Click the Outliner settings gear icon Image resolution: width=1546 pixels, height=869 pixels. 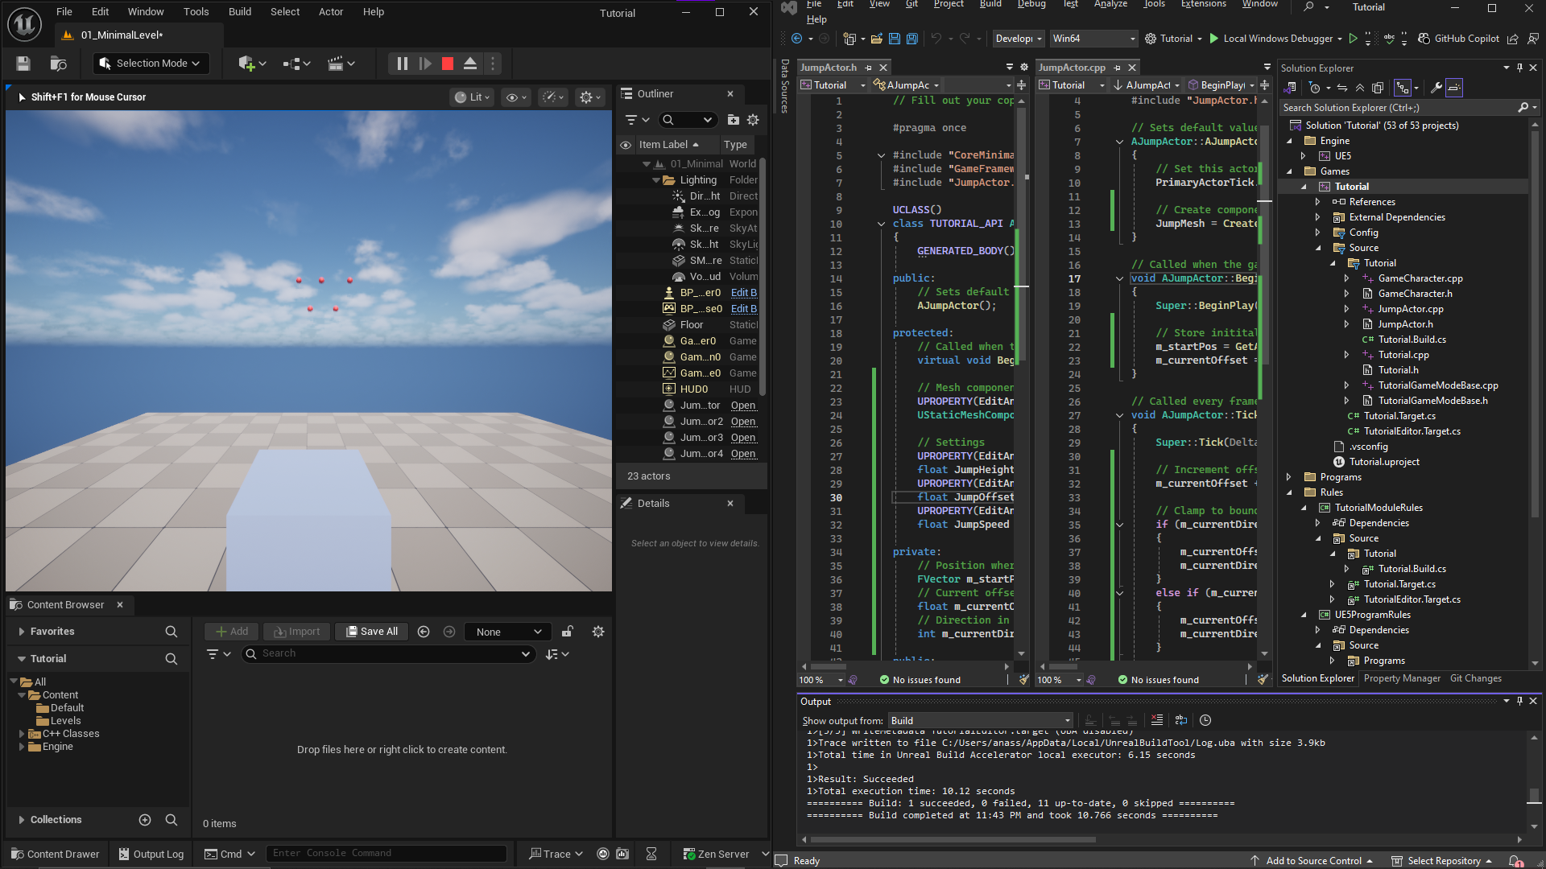754,120
